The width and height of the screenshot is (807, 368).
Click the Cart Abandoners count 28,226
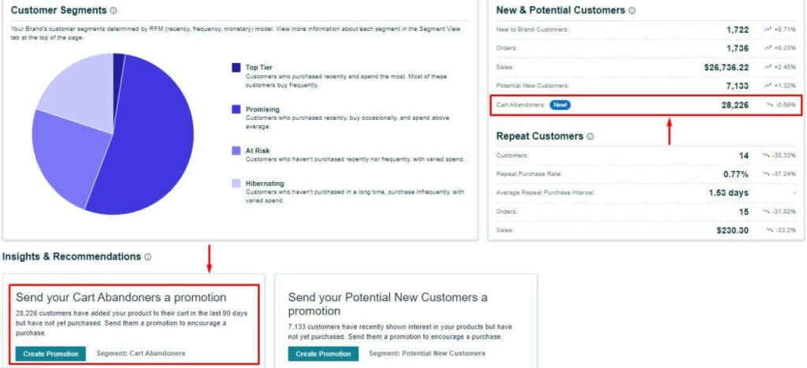[734, 104]
